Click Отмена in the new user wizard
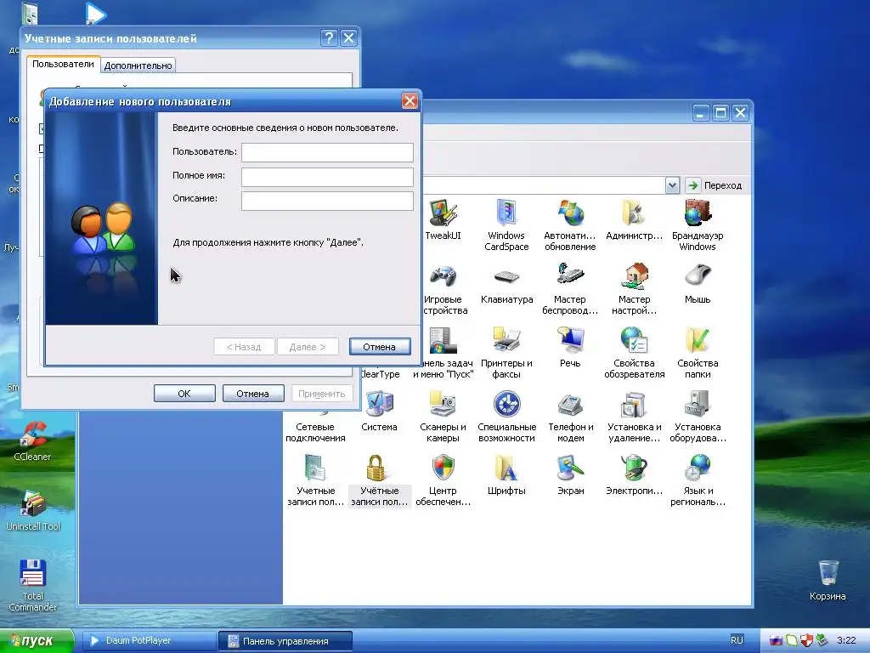Screen dimensions: 870x653 point(380,347)
